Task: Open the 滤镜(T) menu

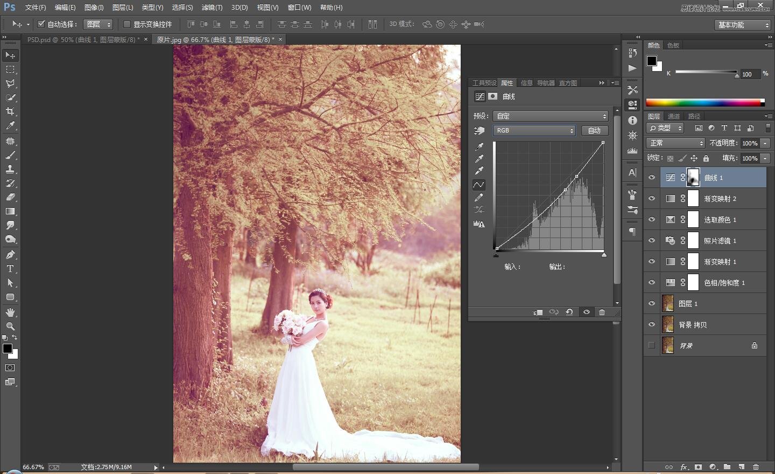Action: 212,8
